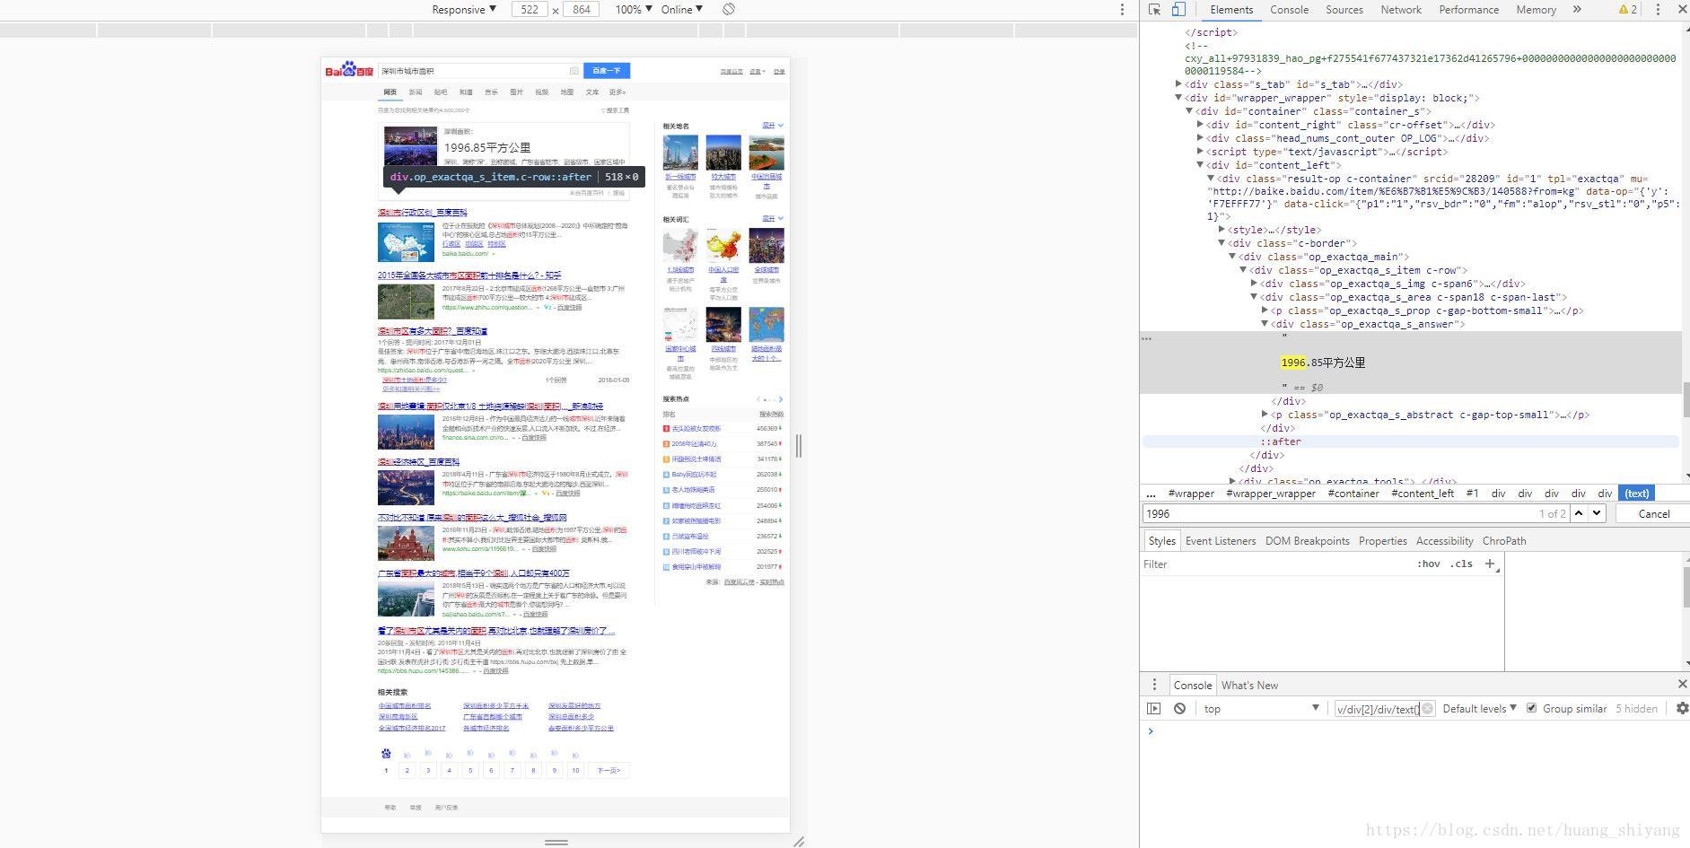Select #wrapper_wrapper in the breadcrumb
The image size is (1690, 848).
pos(1271,493)
